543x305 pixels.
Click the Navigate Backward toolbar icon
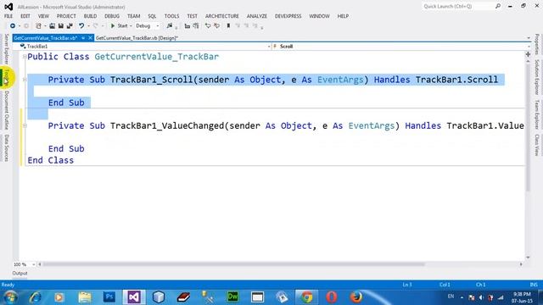pyautogui.click(x=13, y=26)
